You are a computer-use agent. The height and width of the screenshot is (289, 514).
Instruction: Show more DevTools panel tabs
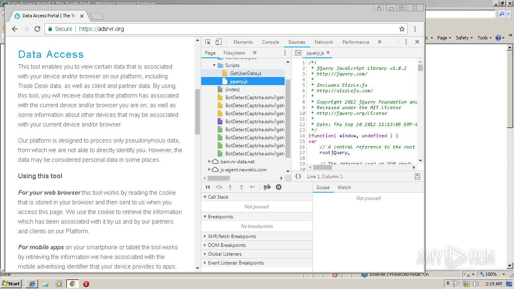click(379, 42)
